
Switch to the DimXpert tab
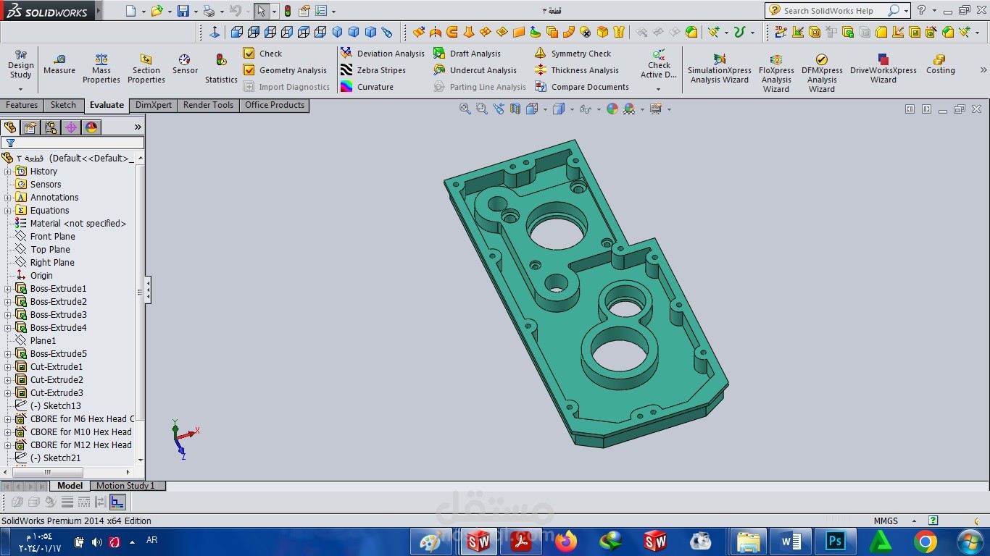tap(154, 105)
